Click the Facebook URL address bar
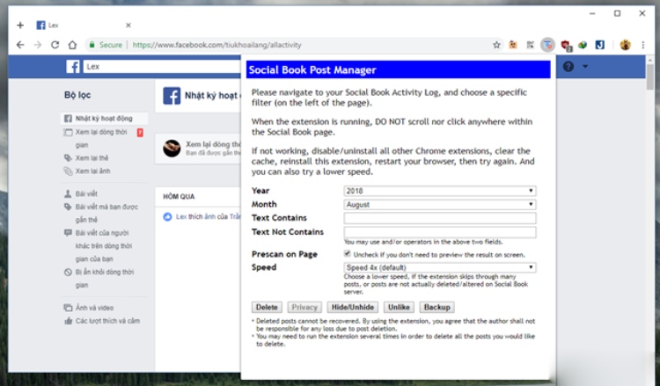 click(x=216, y=45)
